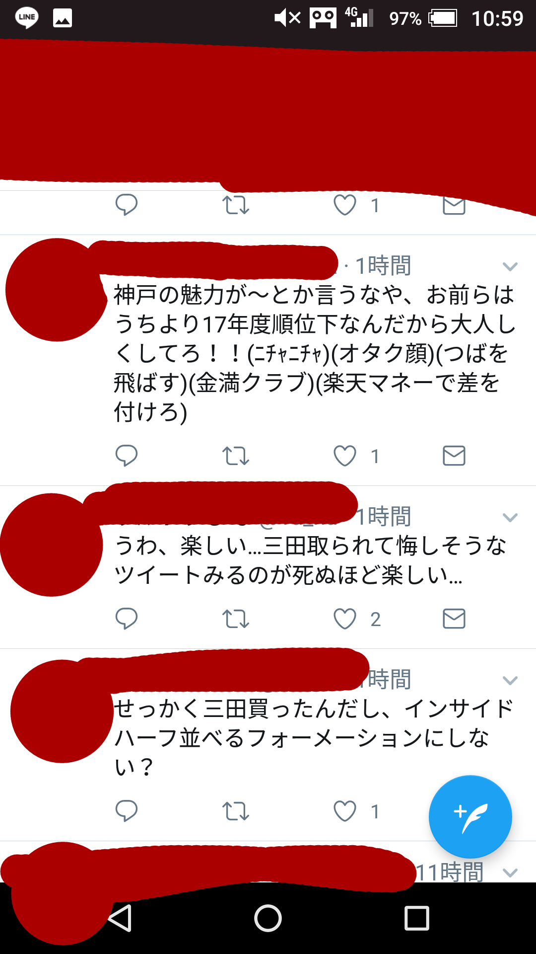Expand options chevron on the うわ、楽しい tweet
Viewport: 536px width, 954px height.
coord(510,518)
